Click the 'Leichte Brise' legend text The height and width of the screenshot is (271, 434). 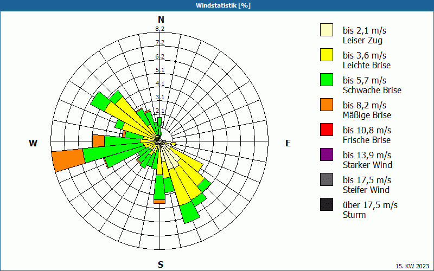click(x=367, y=65)
